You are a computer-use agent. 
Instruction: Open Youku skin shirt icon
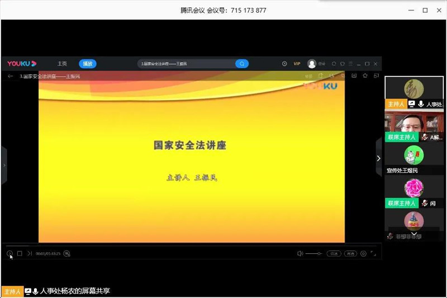343,64
